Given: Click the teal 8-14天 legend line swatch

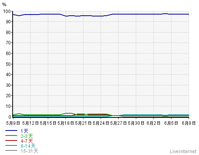Looking at the screenshot, I should [11, 145].
